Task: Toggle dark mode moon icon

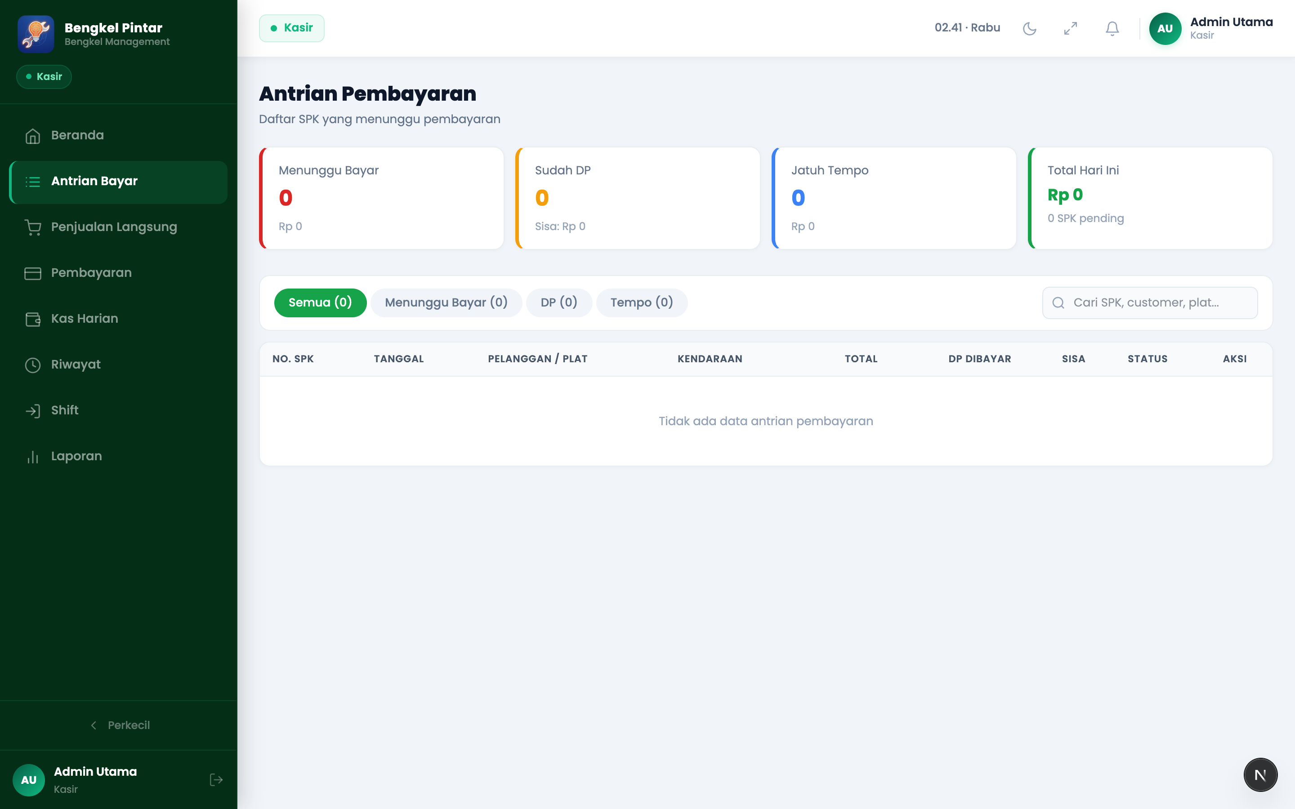Action: pos(1029,28)
